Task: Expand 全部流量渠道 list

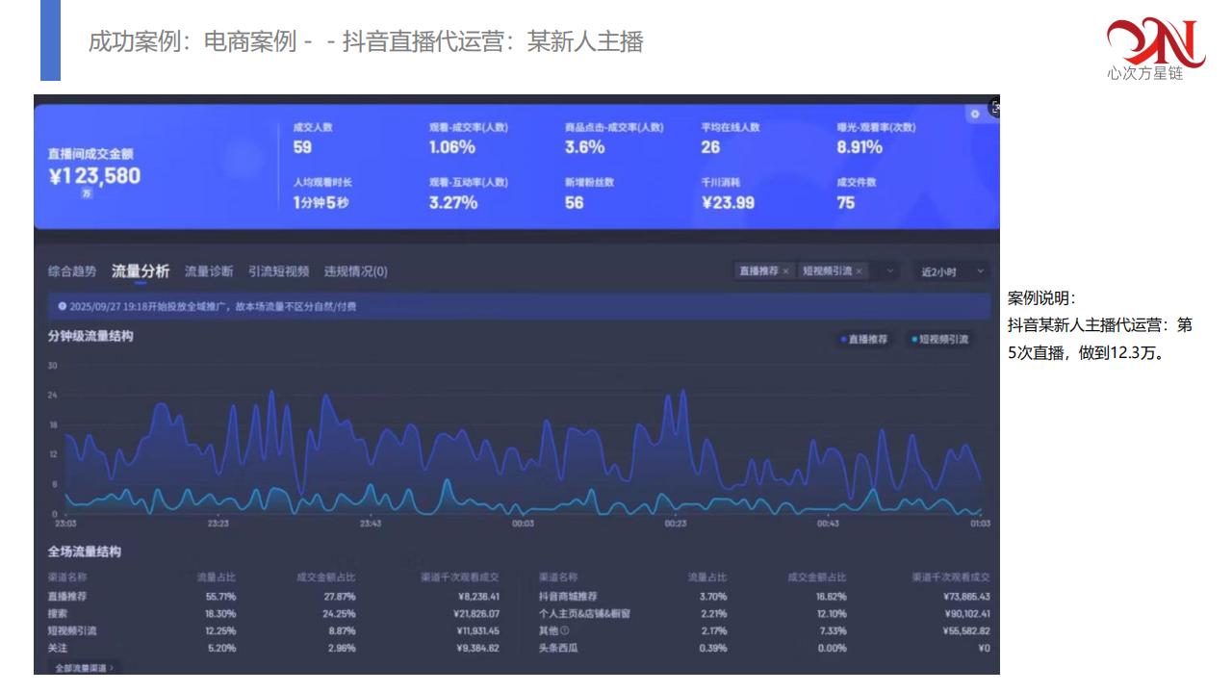Action: pos(85,666)
